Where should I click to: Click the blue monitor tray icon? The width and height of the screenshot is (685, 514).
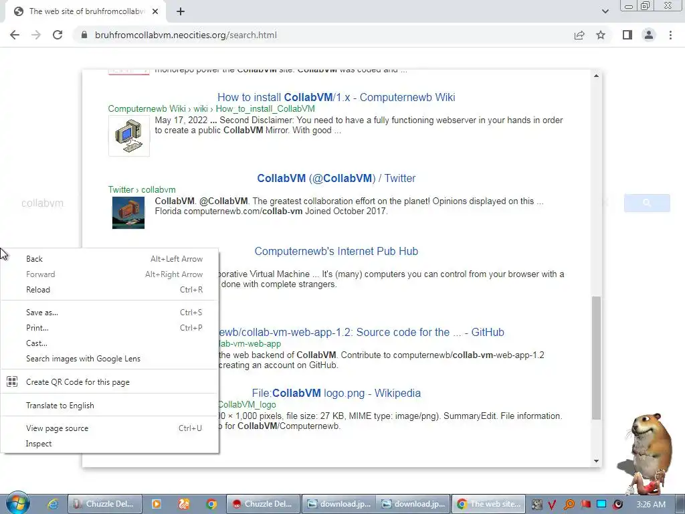[x=601, y=504]
